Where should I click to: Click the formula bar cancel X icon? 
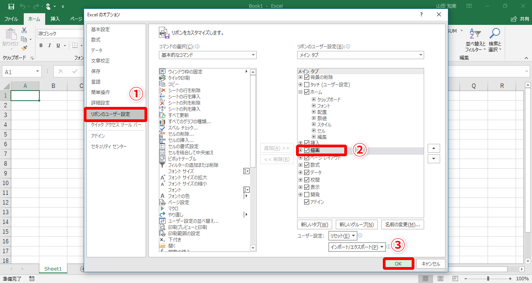[x=61, y=72]
